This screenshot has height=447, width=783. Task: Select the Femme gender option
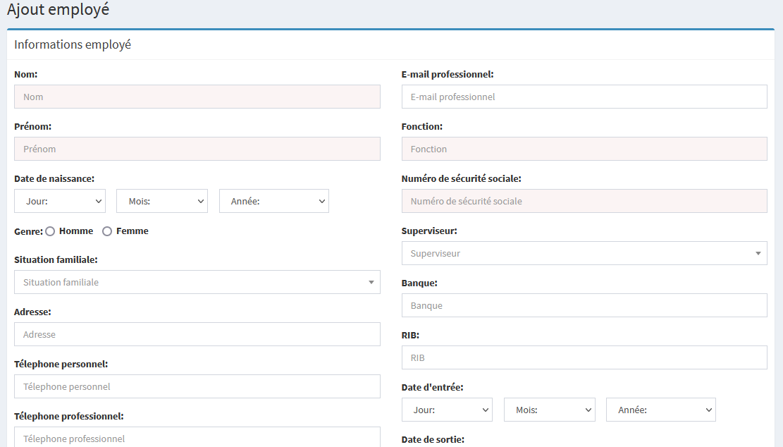click(107, 231)
